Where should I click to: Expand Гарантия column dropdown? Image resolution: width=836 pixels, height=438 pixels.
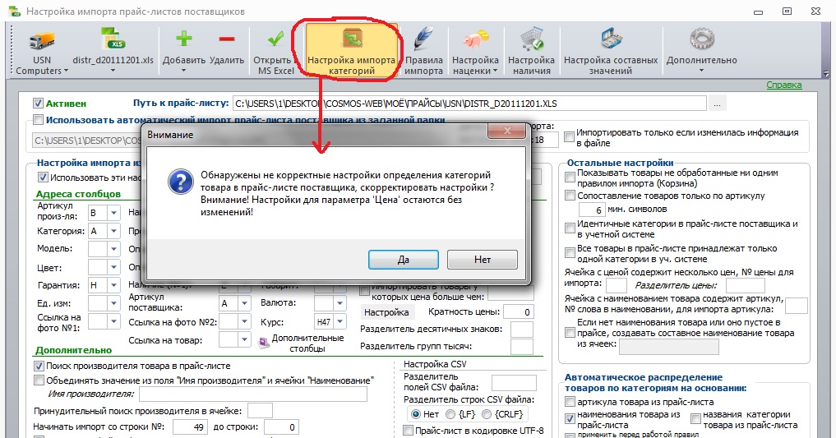[x=113, y=285]
